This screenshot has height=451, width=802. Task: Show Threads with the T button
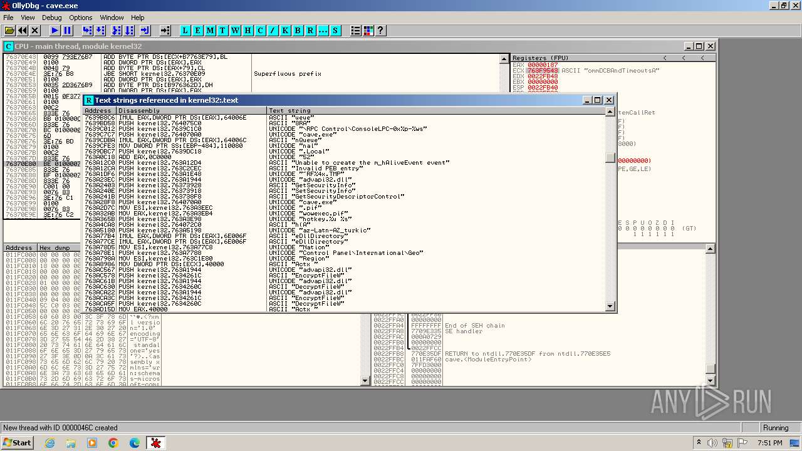pos(223,30)
